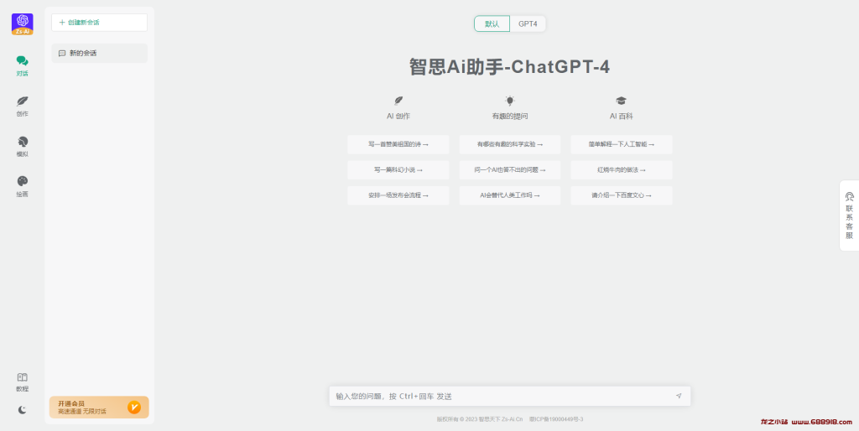Click prompt 写一篇科幻小说
The image size is (859, 431).
(398, 169)
